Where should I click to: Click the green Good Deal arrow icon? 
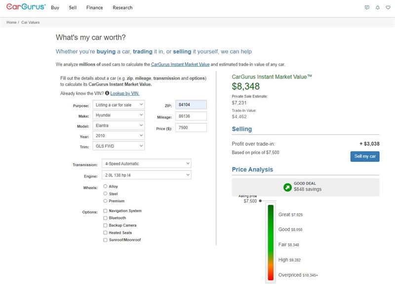pos(287,187)
